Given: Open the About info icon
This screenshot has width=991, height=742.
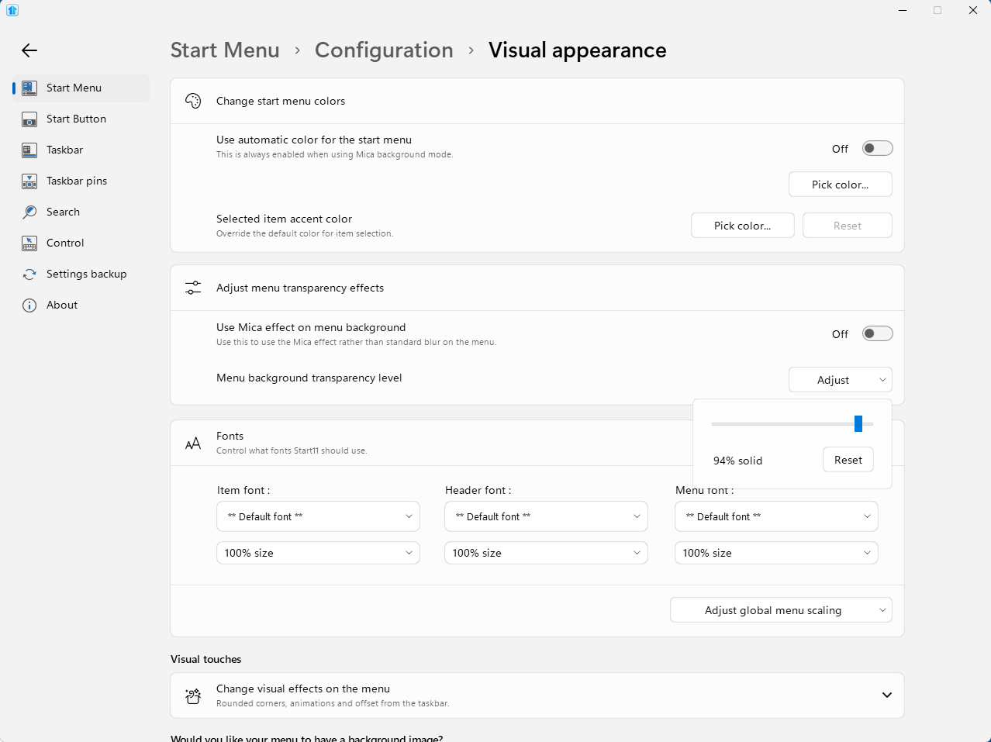Looking at the screenshot, I should 29,305.
